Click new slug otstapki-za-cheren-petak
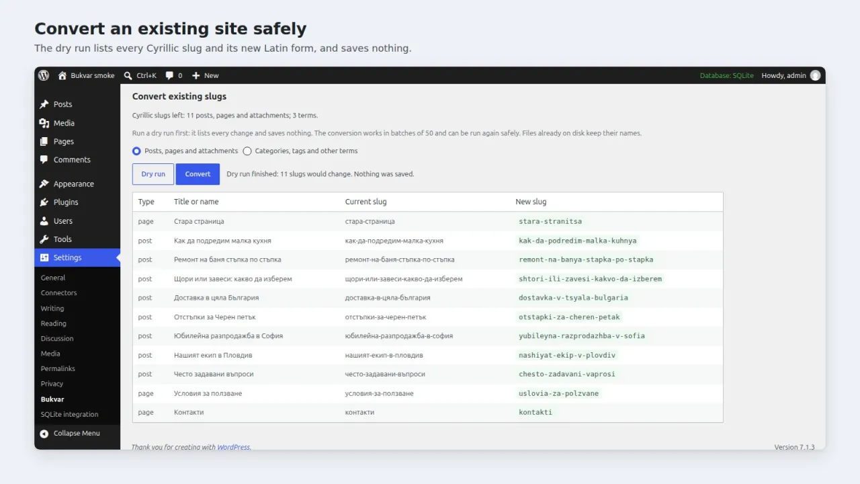The image size is (860, 484). 569,317
